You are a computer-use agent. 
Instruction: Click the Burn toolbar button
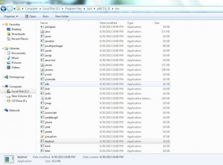point(45,16)
